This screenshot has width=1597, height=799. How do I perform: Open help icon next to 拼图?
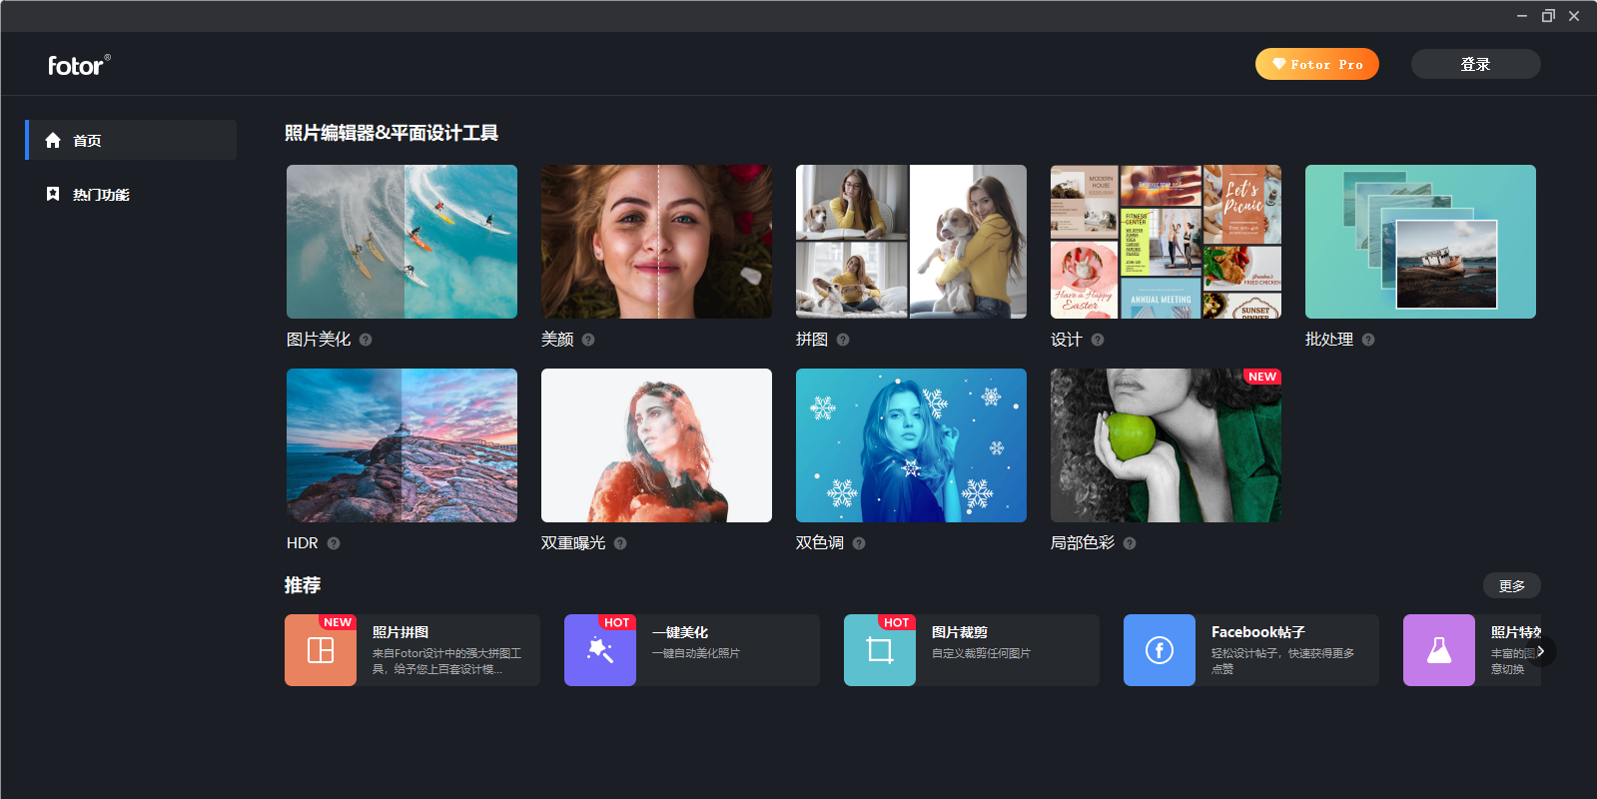[x=843, y=340]
